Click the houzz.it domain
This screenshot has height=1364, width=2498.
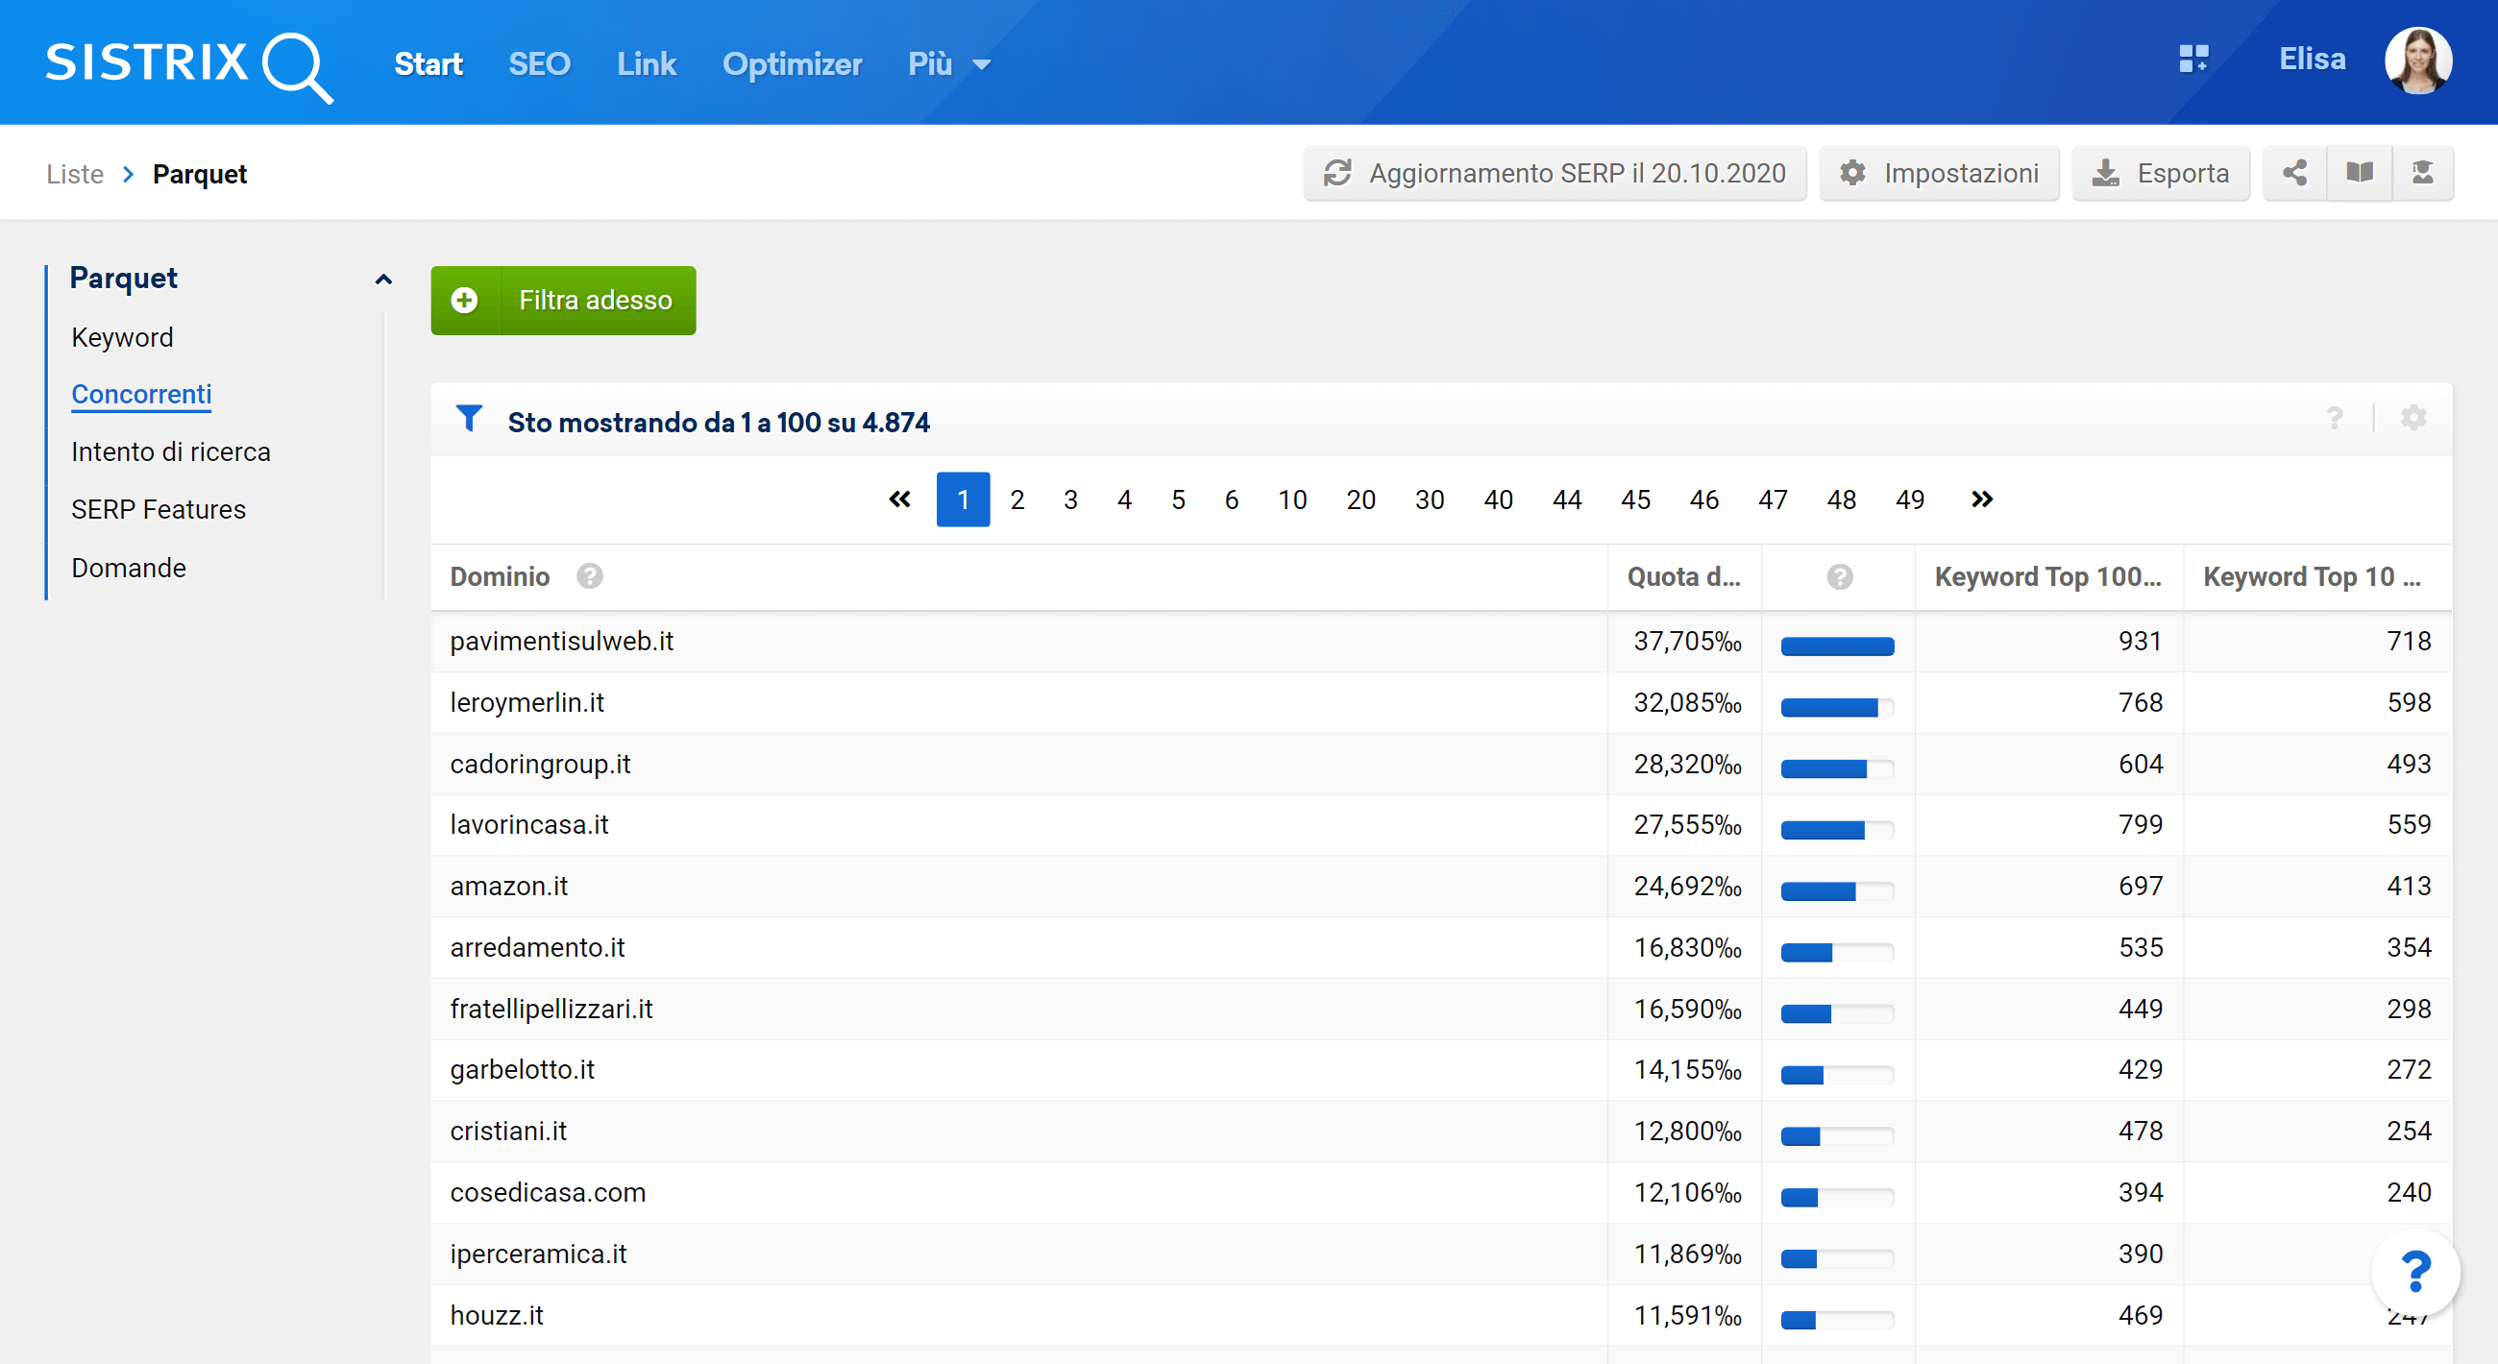[497, 1315]
